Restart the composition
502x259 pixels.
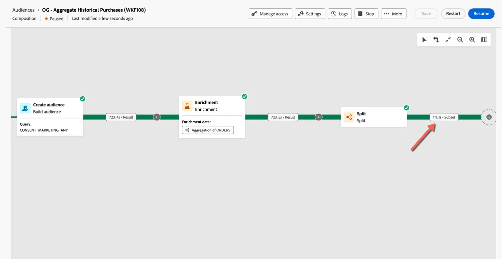(x=453, y=14)
